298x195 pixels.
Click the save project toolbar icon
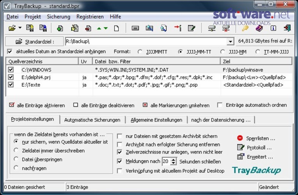coord(30,28)
